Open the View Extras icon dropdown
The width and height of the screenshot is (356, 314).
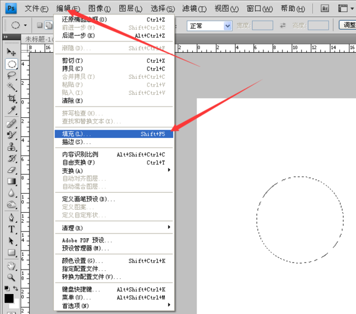tap(346, 9)
